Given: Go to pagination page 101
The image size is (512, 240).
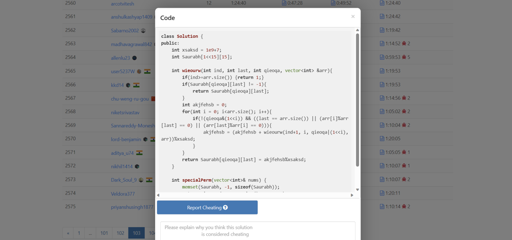Looking at the screenshot, I should [x=104, y=233].
